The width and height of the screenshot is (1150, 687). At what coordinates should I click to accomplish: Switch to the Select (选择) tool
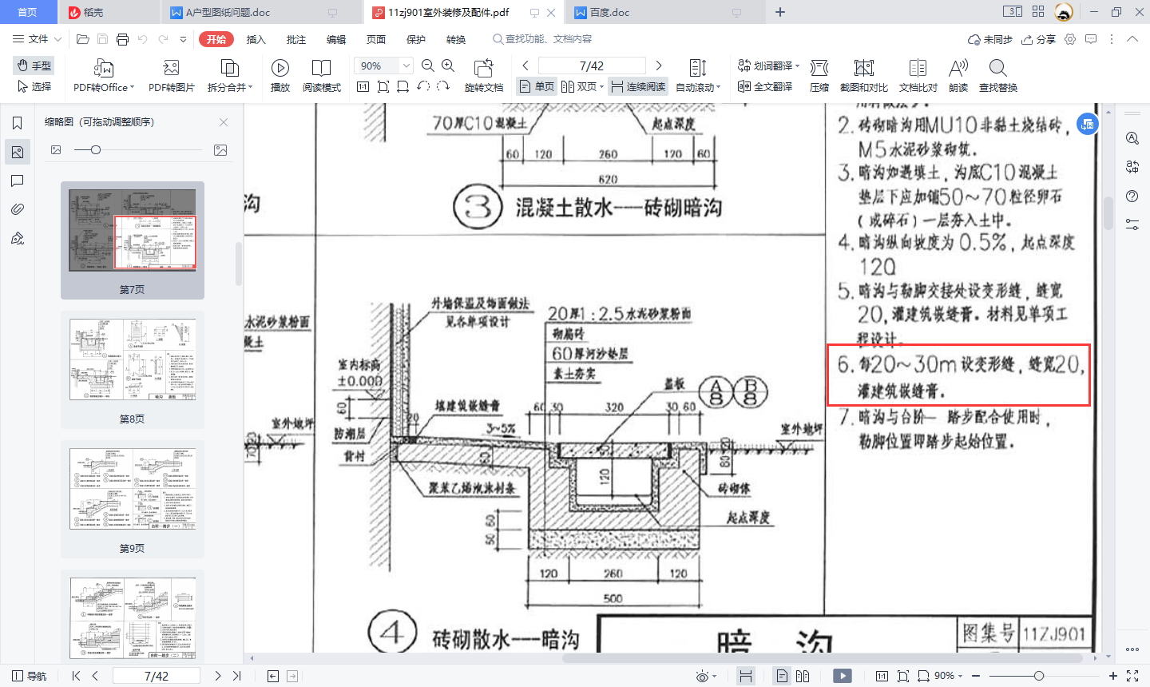click(34, 86)
